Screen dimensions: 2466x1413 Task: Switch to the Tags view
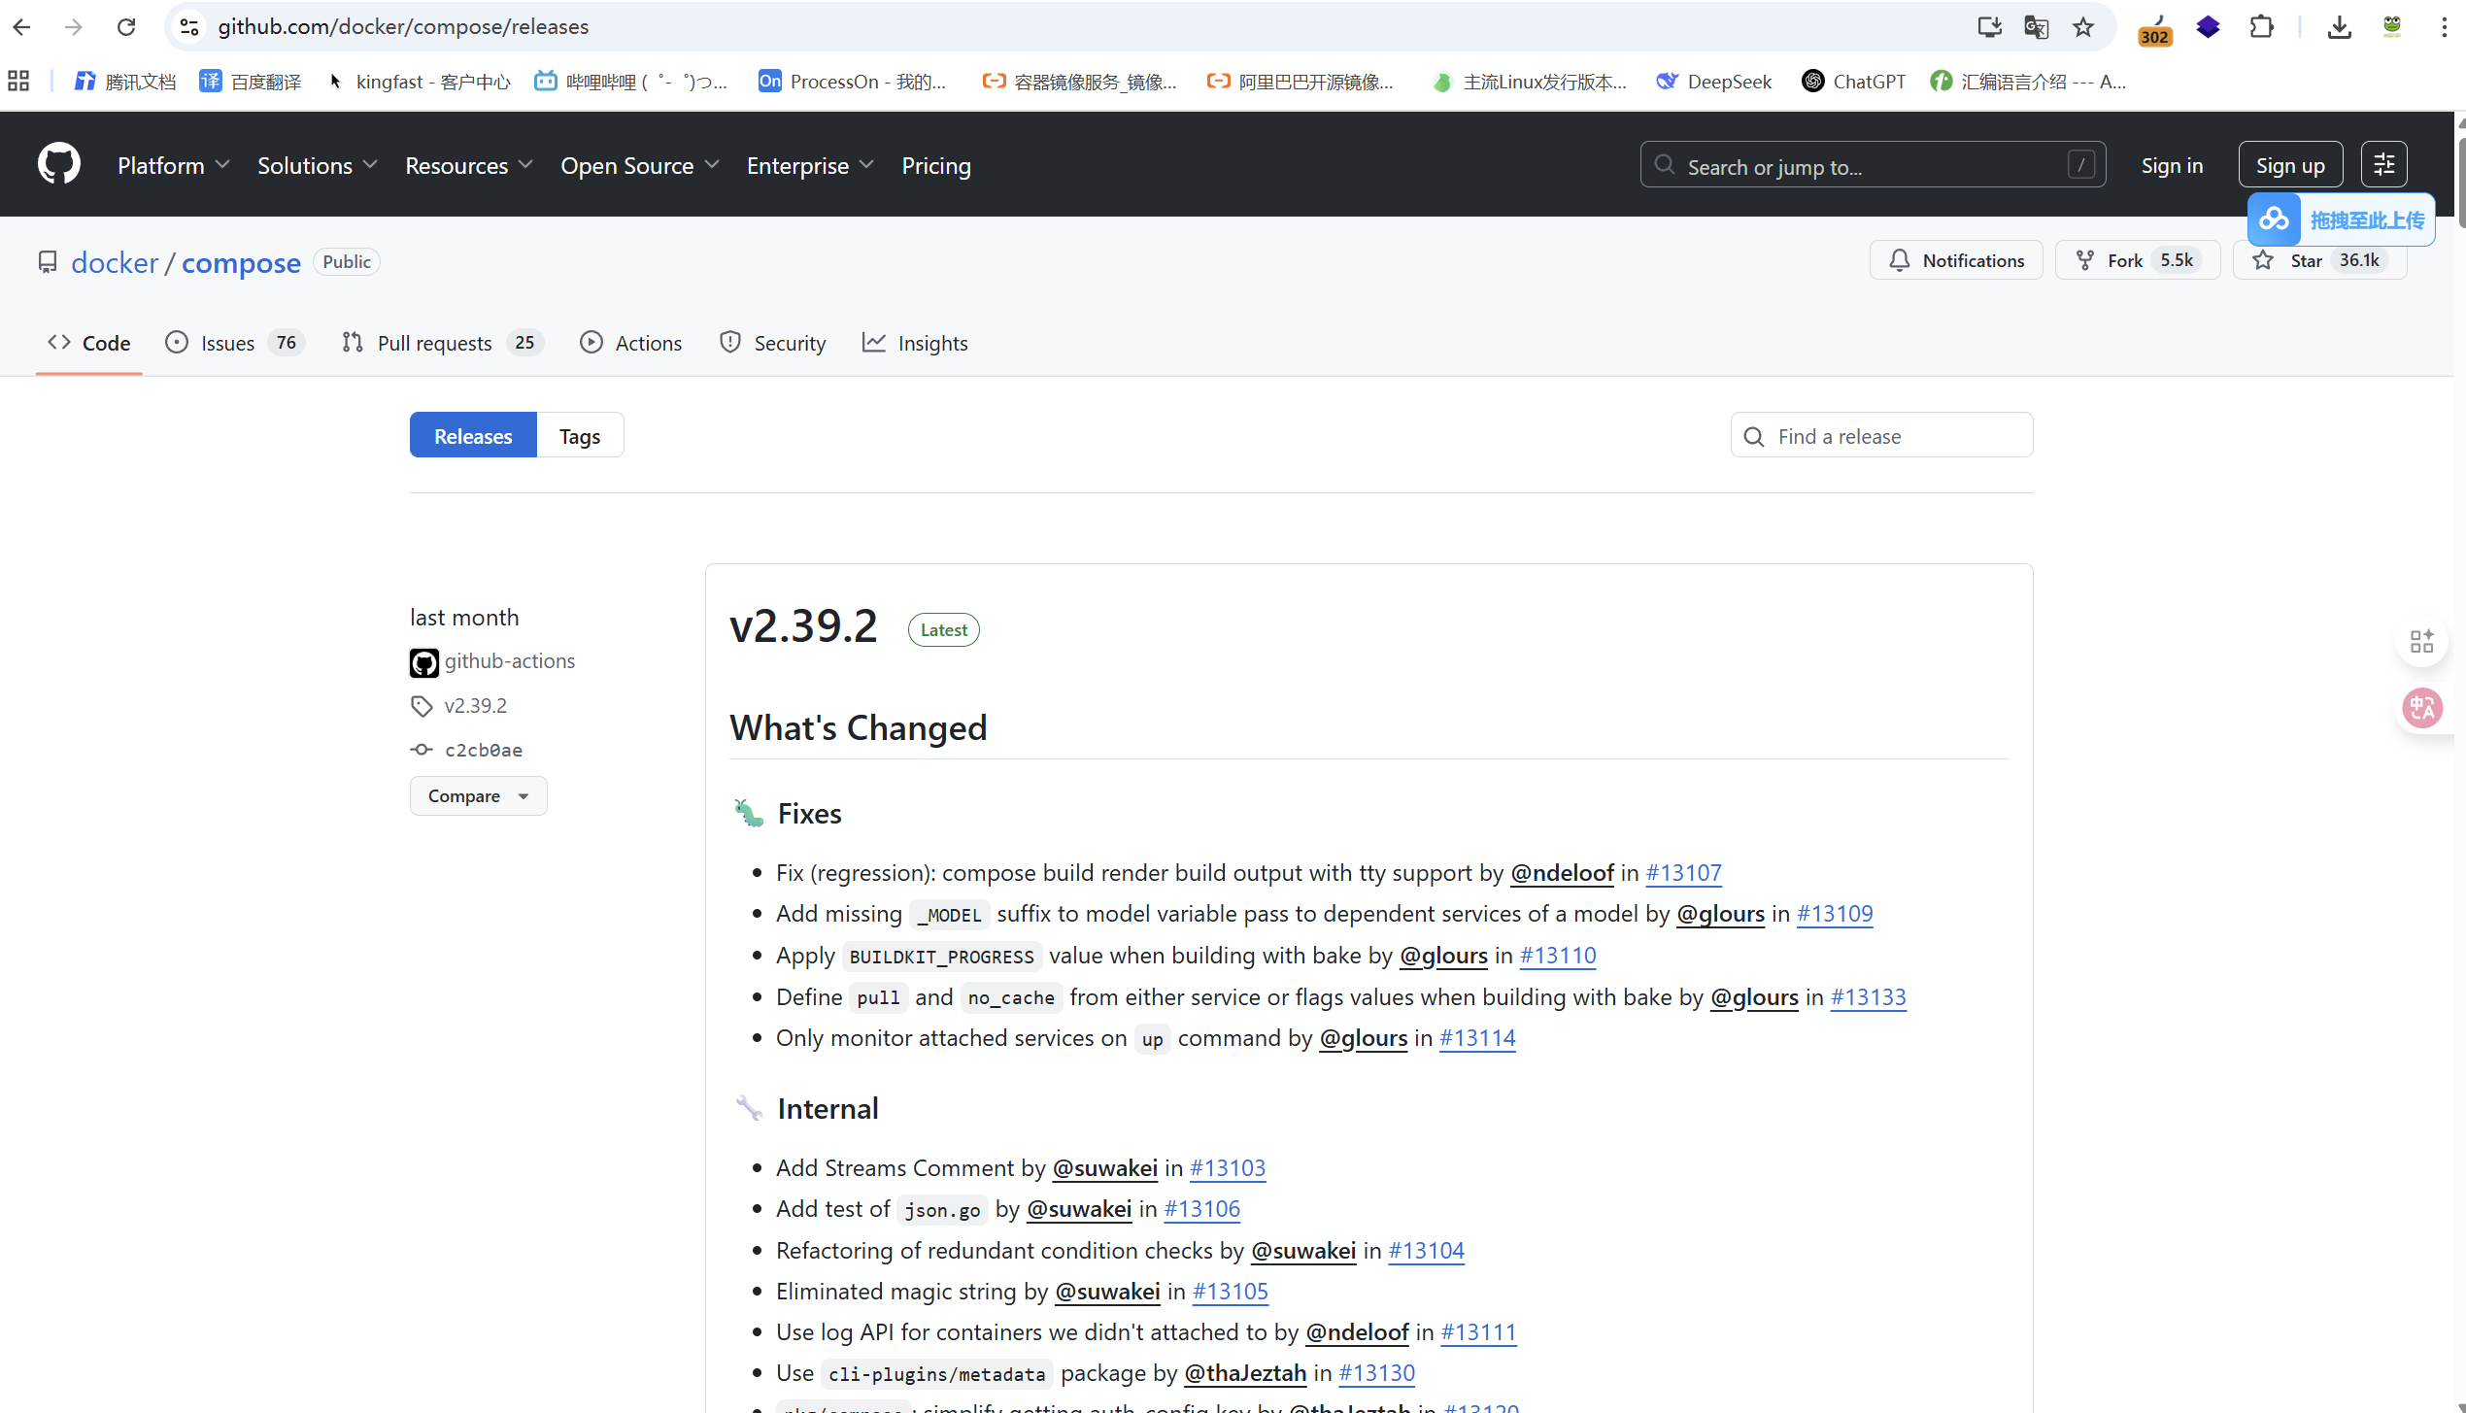[580, 436]
